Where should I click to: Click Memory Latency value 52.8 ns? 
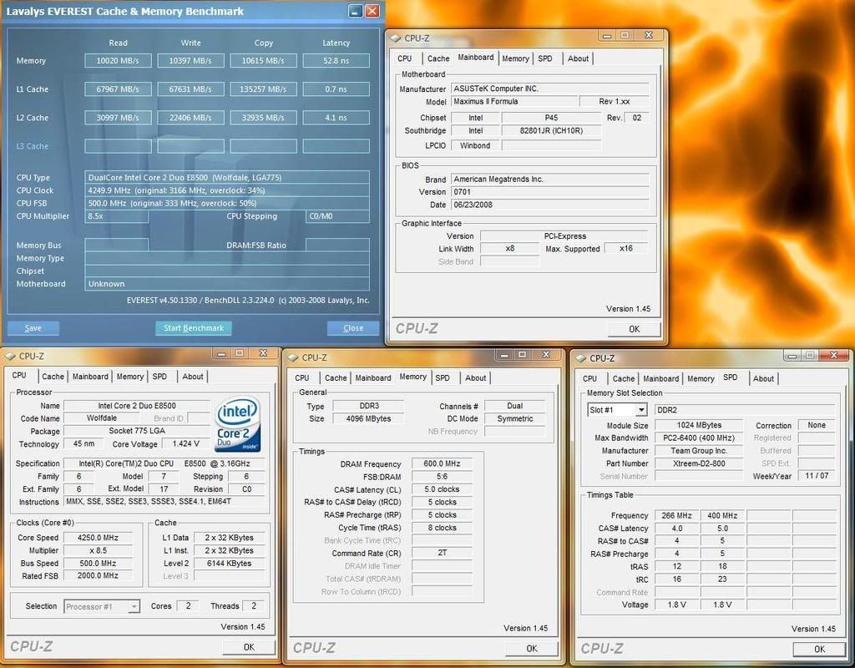pos(336,60)
